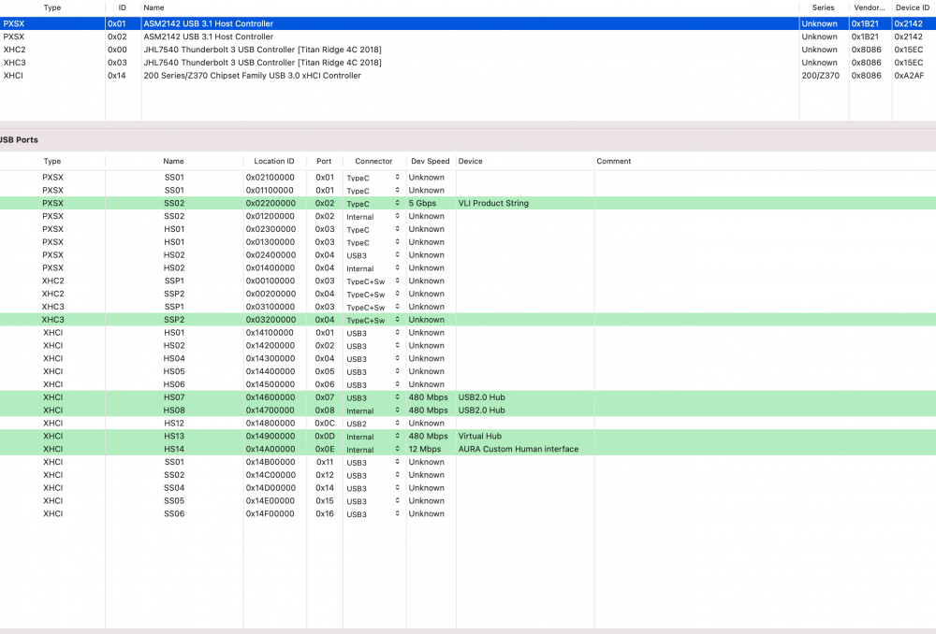
Task: Click comment field of AURA Custom Human row
Action: (x=766, y=449)
